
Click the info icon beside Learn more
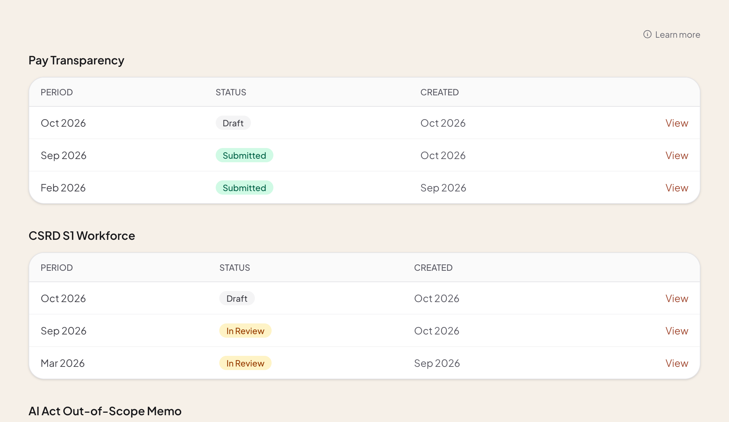tap(647, 35)
